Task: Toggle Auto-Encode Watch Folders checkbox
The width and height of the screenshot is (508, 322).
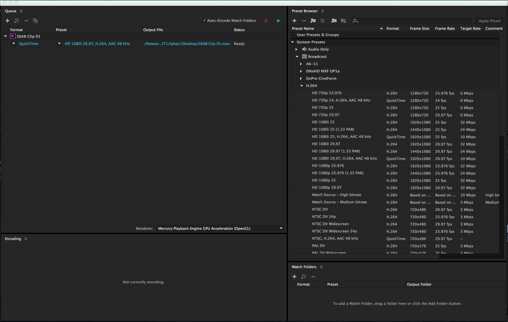Action: point(204,20)
